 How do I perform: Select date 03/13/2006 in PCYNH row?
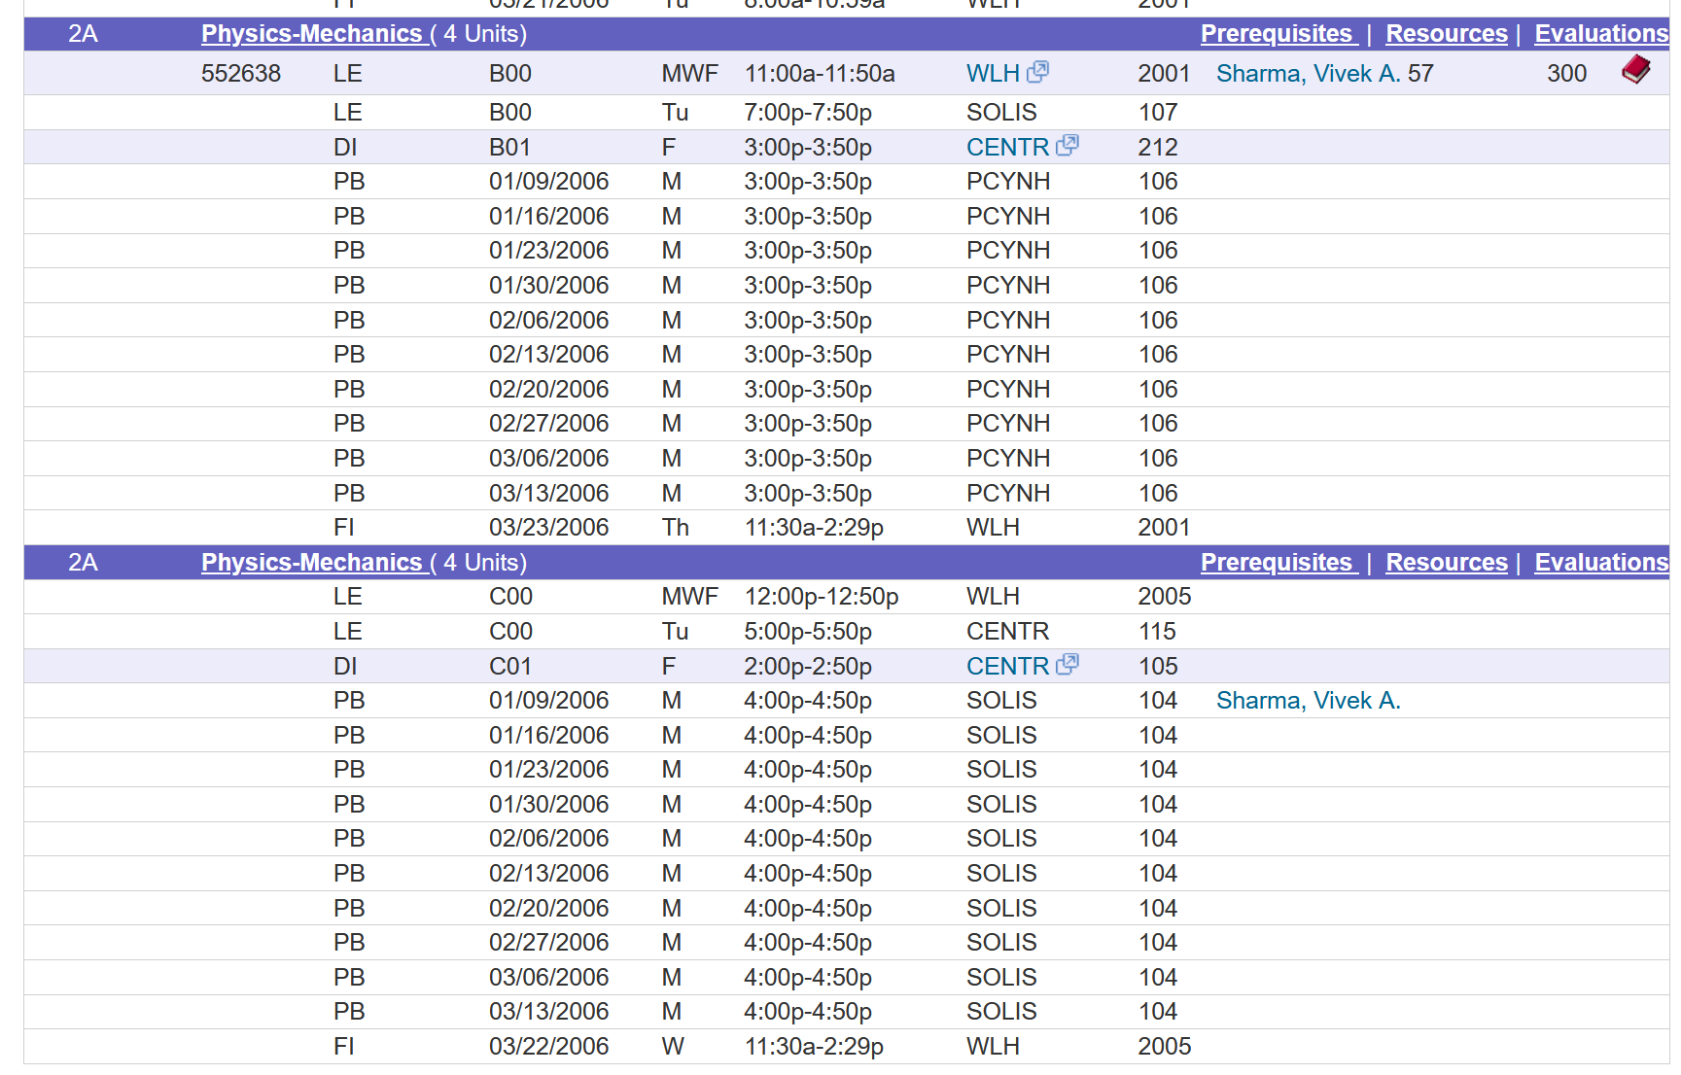click(549, 494)
